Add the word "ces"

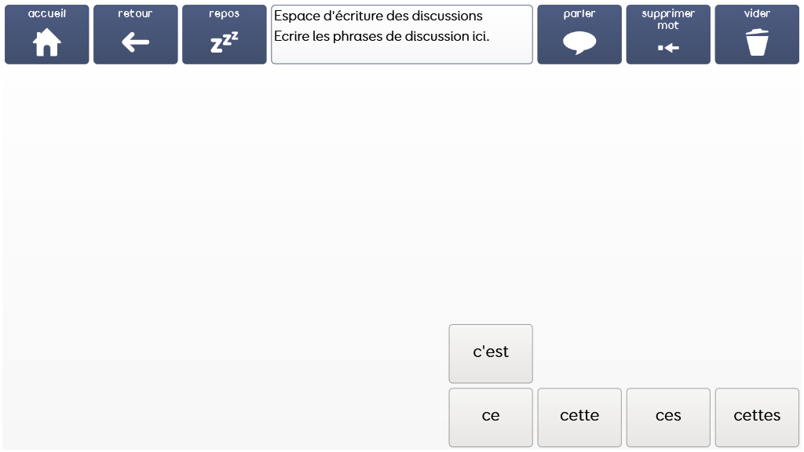click(668, 416)
